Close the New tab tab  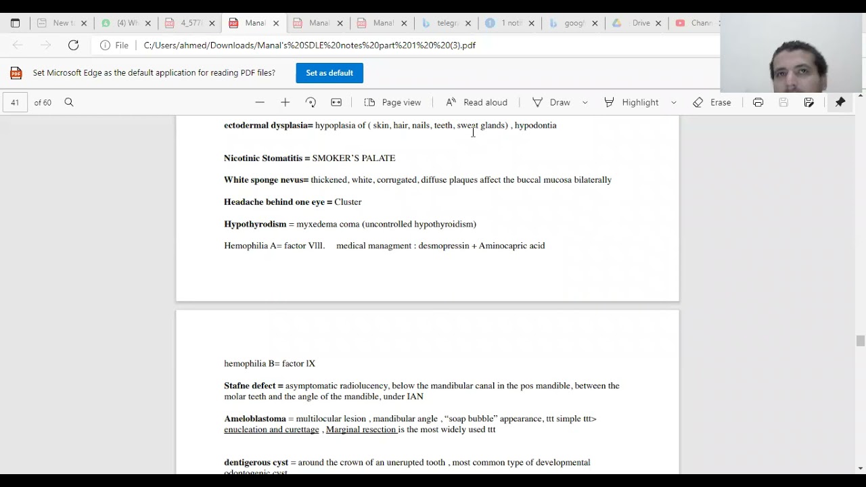tap(84, 23)
